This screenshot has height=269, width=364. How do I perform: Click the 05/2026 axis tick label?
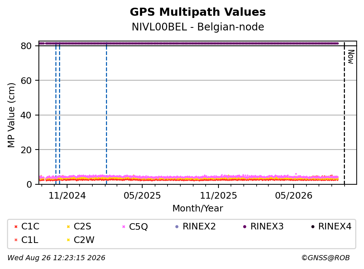click(294, 196)
